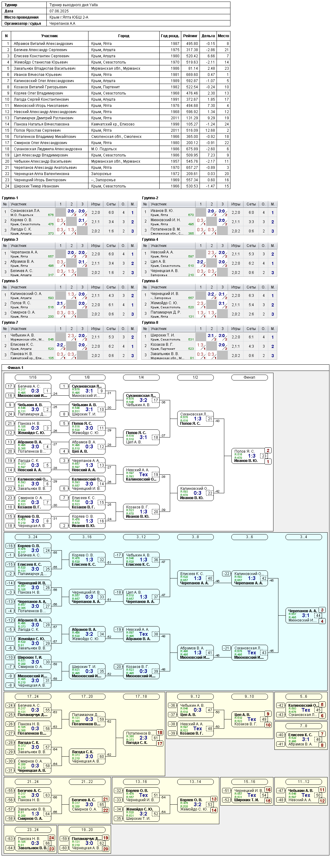
Task: Click the "1/2" round label
Action: 195,377
